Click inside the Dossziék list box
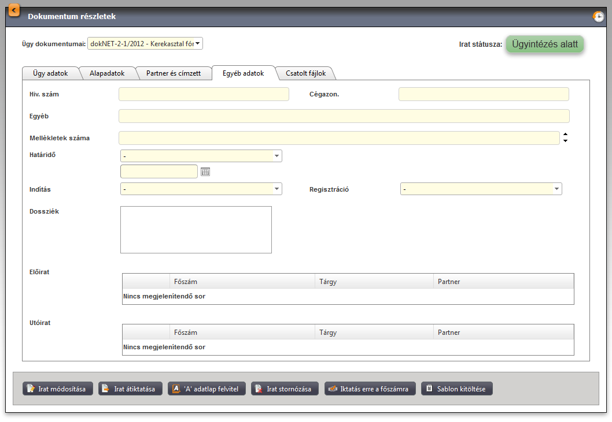612x422 pixels. (x=196, y=230)
